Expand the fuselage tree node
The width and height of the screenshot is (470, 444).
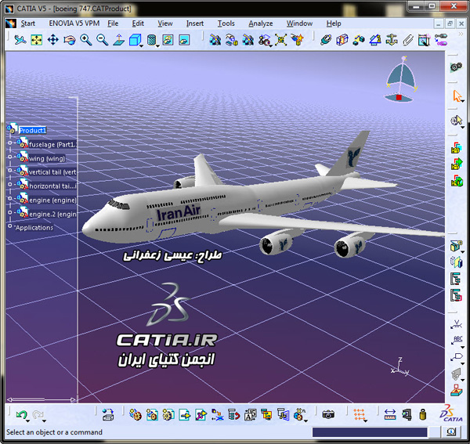click(x=9, y=143)
